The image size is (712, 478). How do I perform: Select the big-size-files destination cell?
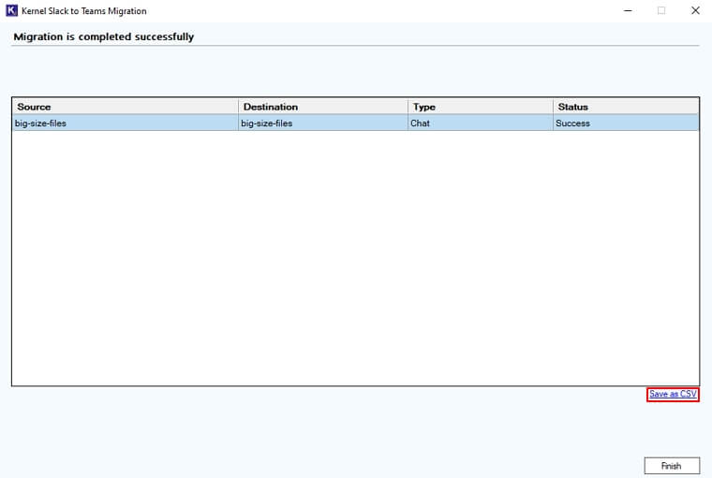[323, 123]
